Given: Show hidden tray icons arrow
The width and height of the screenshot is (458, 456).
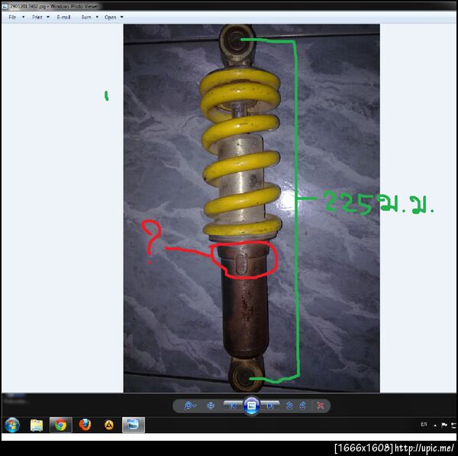Looking at the screenshot, I should [x=435, y=425].
